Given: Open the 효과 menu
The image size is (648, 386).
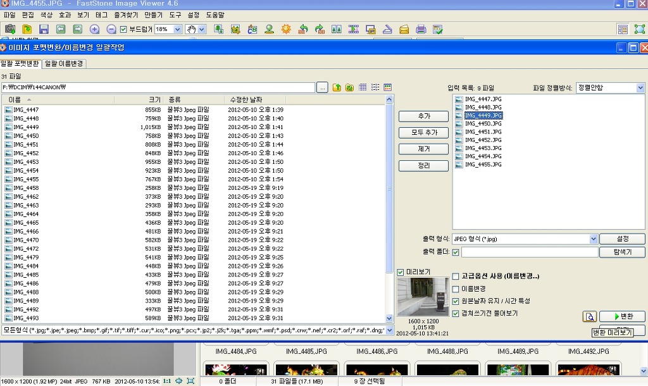Looking at the screenshot, I should click(x=65, y=15).
